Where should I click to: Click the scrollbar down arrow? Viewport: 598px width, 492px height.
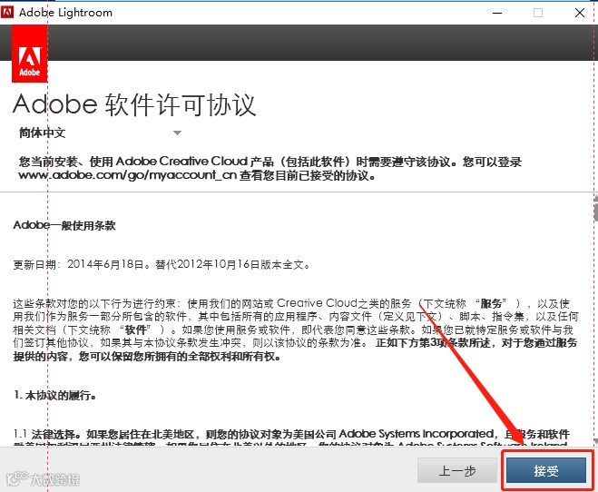[595, 442]
